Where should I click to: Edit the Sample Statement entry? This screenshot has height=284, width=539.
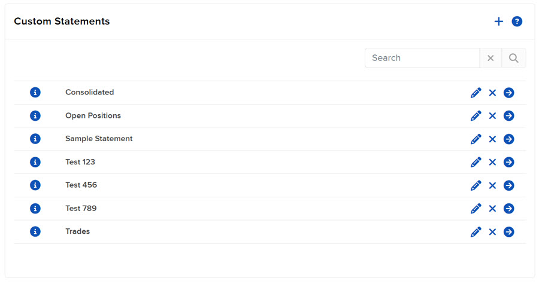click(x=476, y=139)
